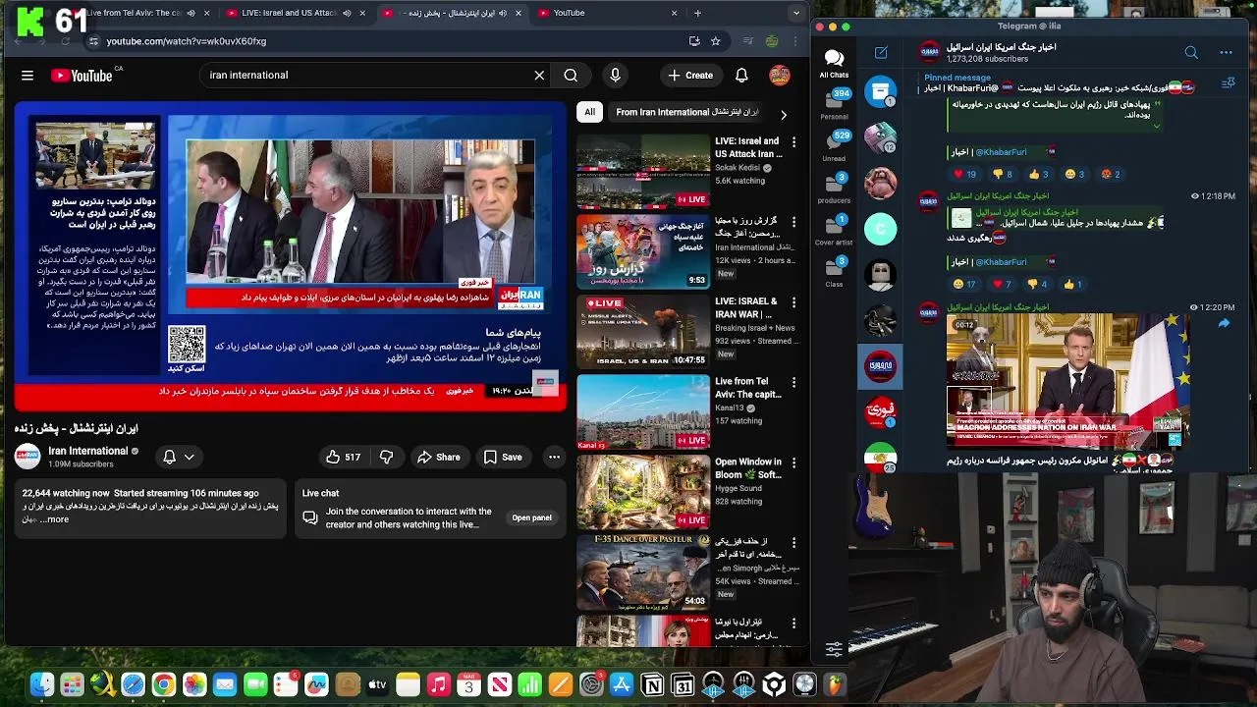This screenshot has width=1257, height=707.
Task: Open All Chats folder in Telegram
Action: point(834,64)
